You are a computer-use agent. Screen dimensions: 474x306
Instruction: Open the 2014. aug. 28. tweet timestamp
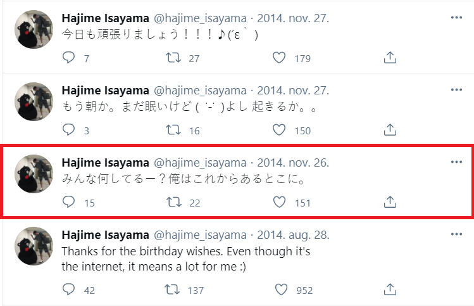click(x=294, y=234)
